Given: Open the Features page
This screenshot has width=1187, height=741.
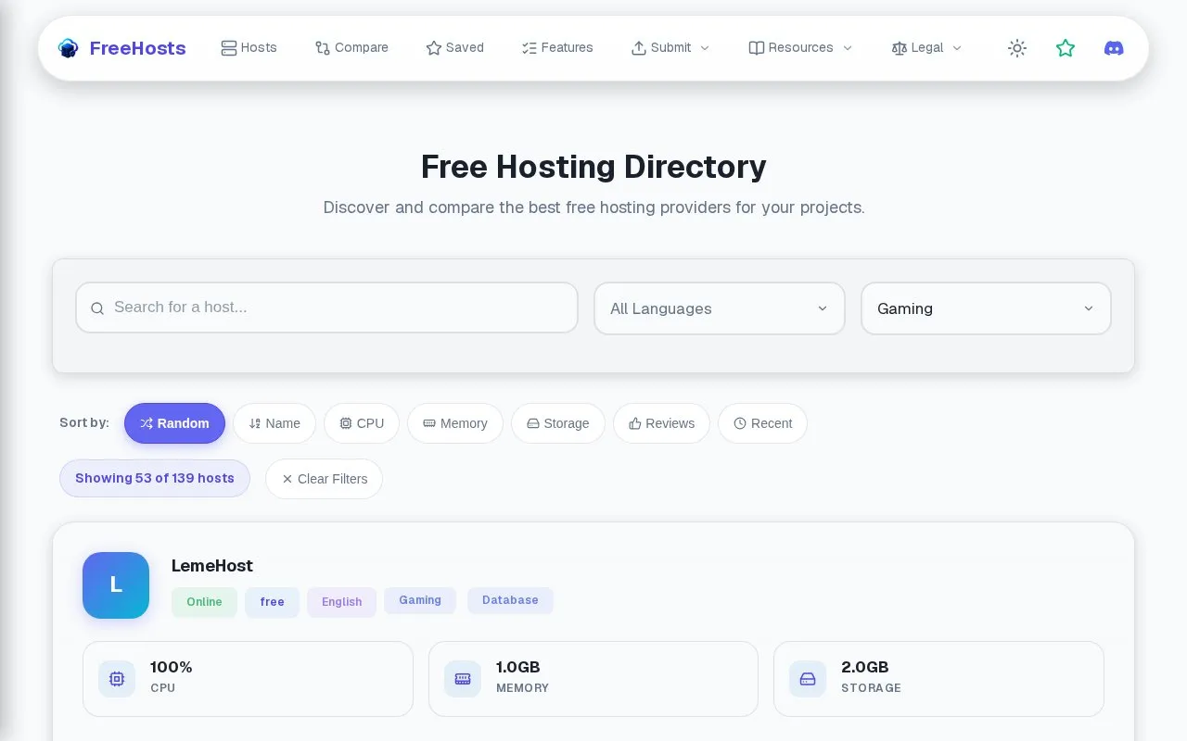Looking at the screenshot, I should pyautogui.click(x=557, y=47).
